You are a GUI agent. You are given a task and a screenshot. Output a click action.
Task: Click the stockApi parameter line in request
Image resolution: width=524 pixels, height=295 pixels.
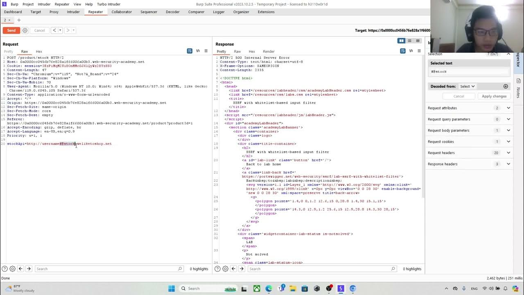click(59, 144)
